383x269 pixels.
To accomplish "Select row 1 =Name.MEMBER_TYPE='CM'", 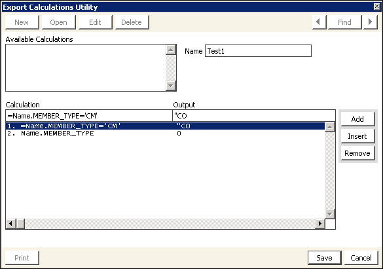I will (x=165, y=126).
